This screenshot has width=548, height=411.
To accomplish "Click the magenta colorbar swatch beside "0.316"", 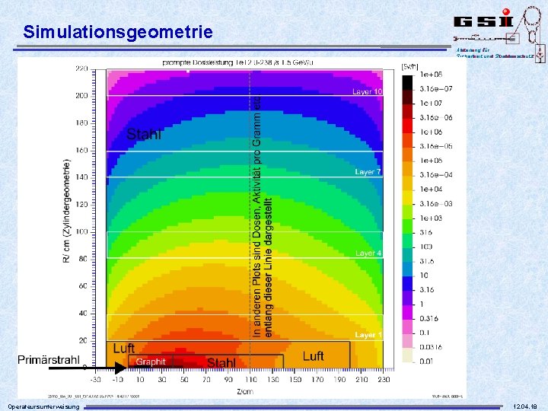I will tap(407, 312).
